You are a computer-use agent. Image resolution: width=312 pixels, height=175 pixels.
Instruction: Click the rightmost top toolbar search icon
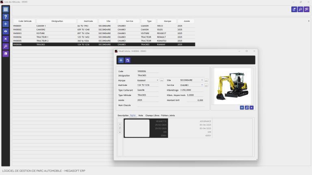[307, 9]
